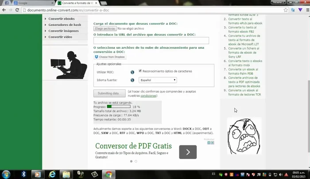This screenshot has height=179, width=310.
Task: Click the rage face image
Action: click(244, 136)
